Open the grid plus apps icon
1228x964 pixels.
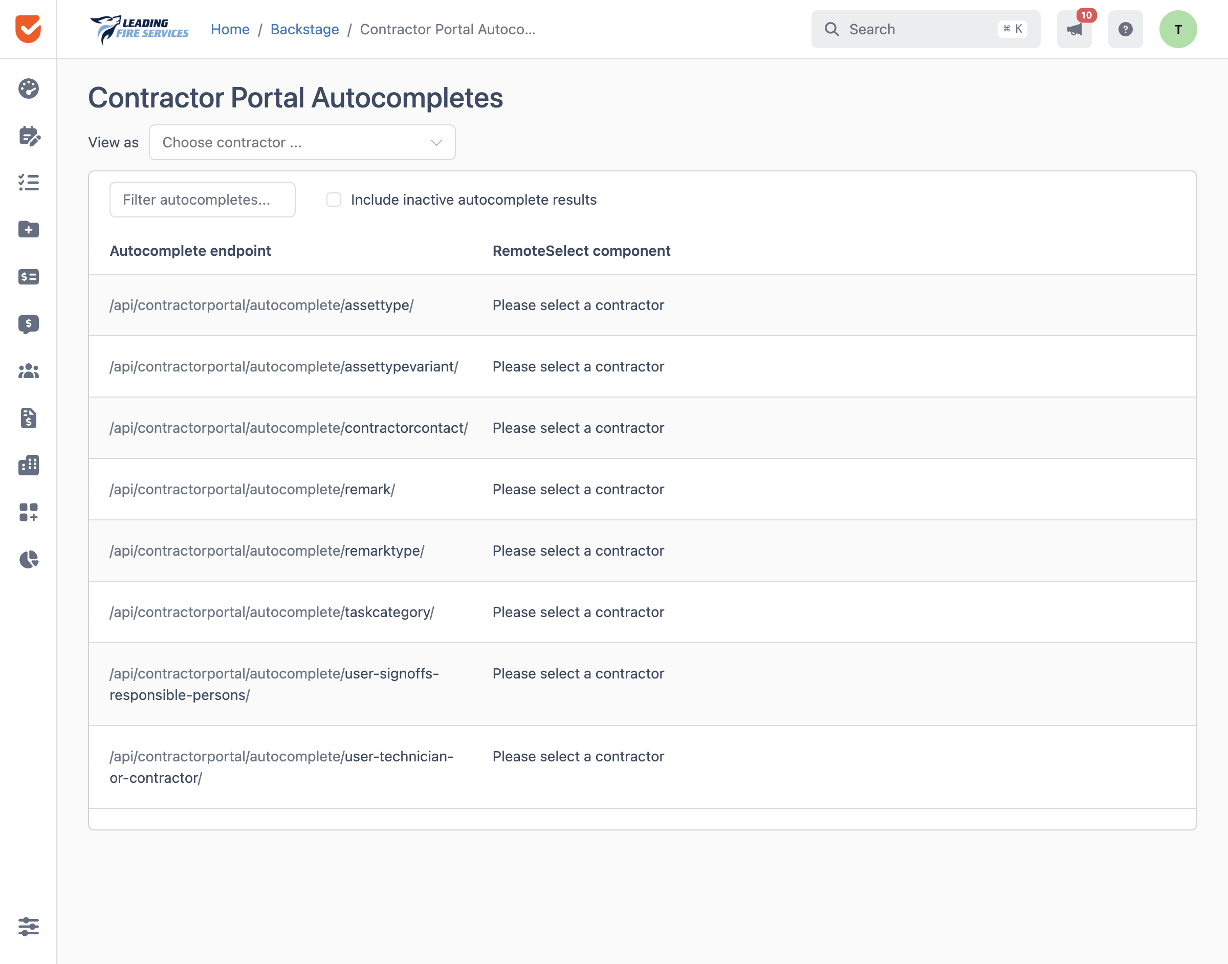[28, 512]
